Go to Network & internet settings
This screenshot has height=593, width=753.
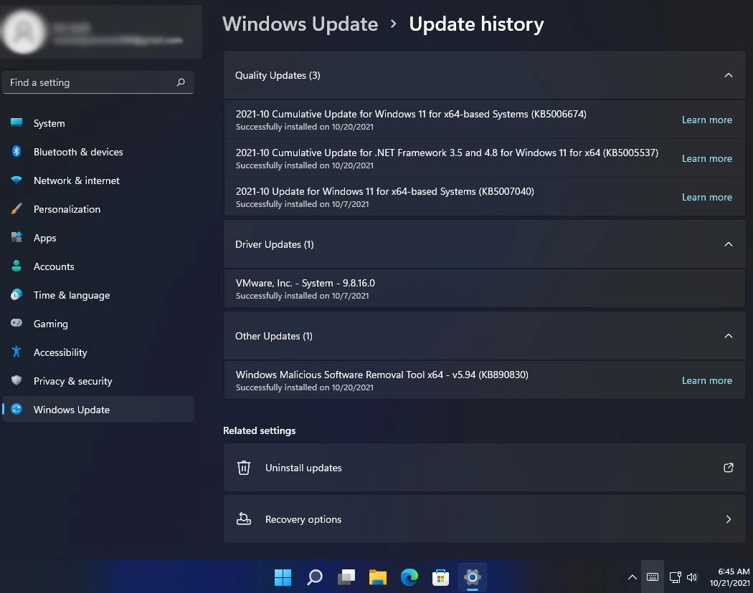pos(98,180)
